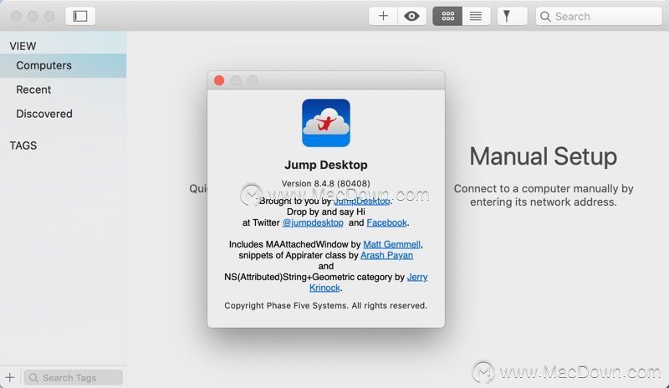
Task: Open the JumpDesktop website link
Action: 361,201
